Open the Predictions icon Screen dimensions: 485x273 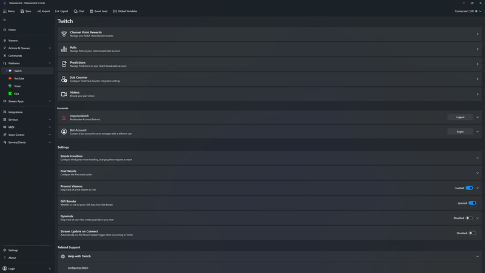pos(64,64)
